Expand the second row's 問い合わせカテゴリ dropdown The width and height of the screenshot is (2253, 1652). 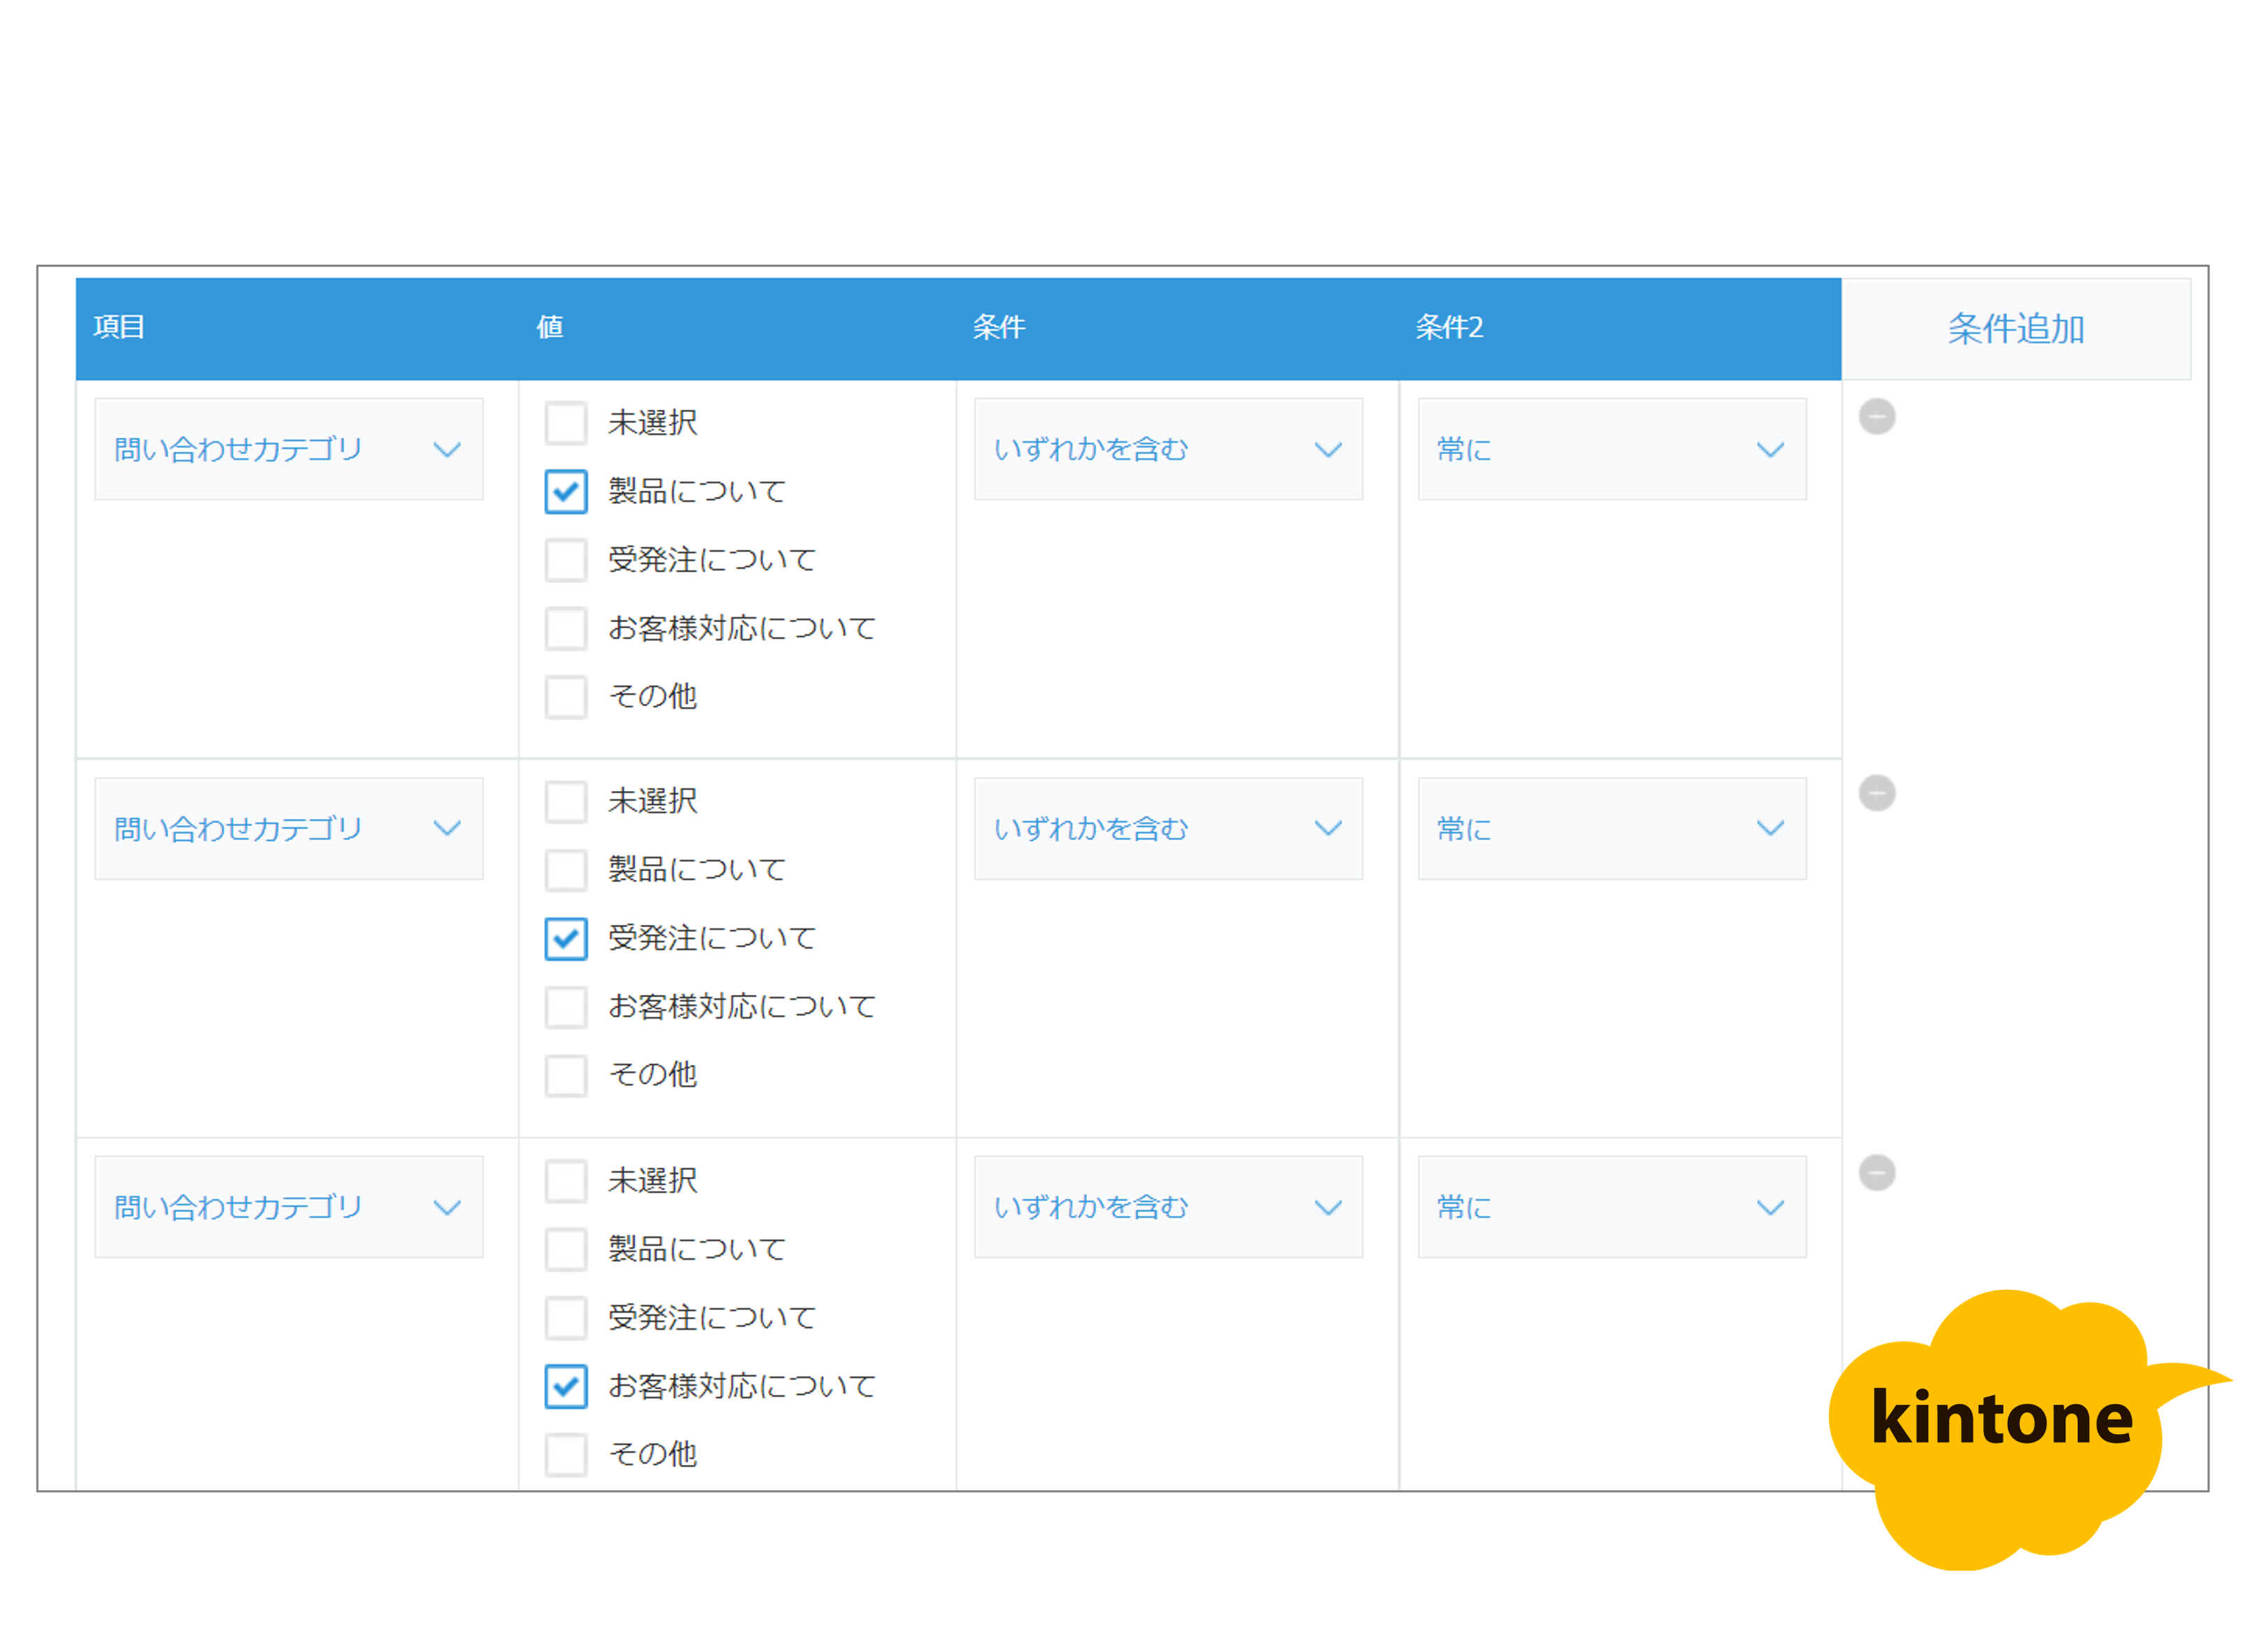click(288, 828)
